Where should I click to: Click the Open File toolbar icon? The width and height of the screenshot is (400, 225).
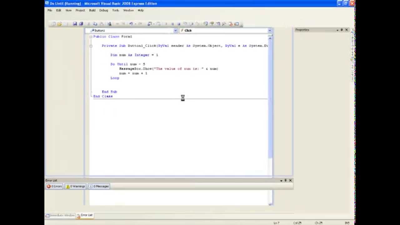(x=59, y=24)
